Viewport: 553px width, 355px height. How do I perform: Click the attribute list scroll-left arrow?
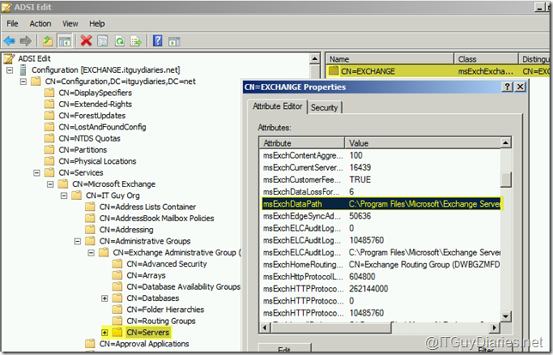(264, 328)
